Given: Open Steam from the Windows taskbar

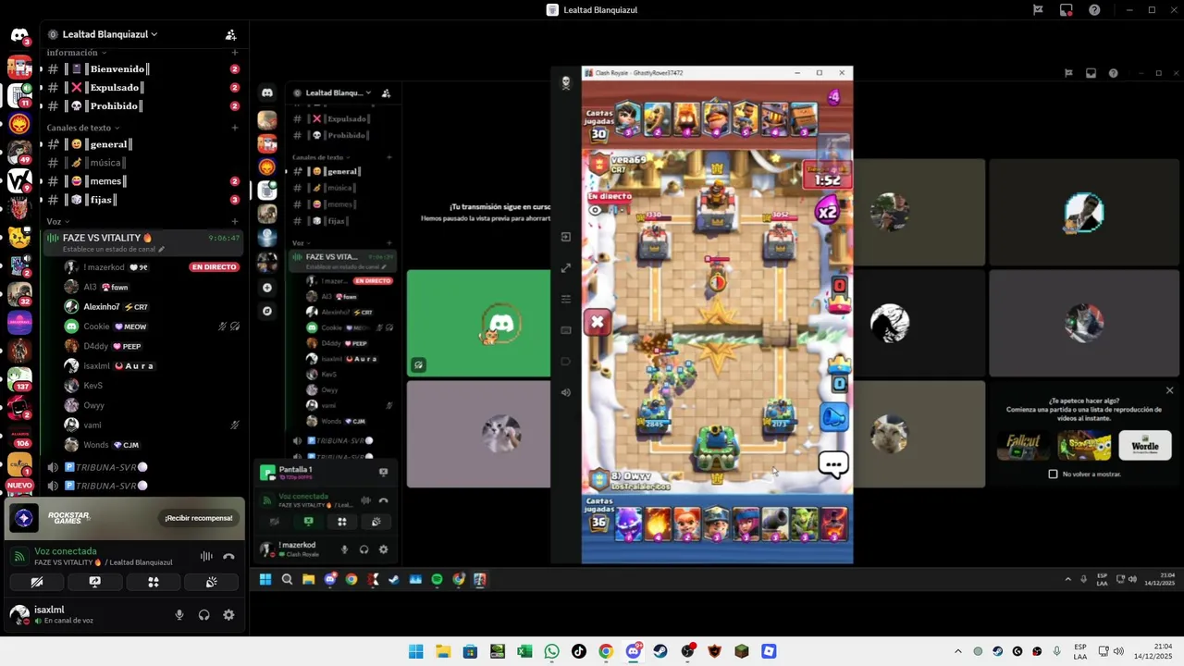Looking at the screenshot, I should 660,651.
